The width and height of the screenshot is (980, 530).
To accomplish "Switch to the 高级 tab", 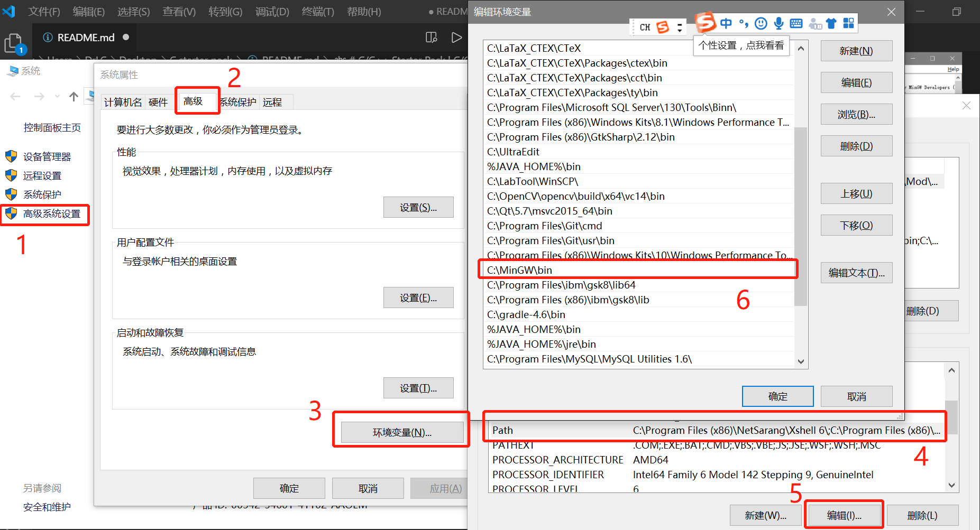I will 193,101.
